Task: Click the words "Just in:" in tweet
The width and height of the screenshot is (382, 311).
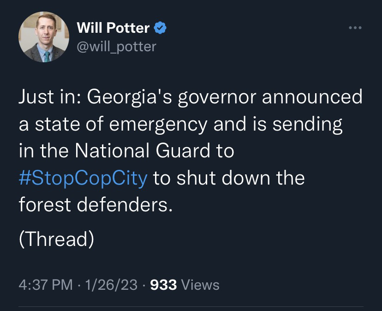Action: (48, 97)
